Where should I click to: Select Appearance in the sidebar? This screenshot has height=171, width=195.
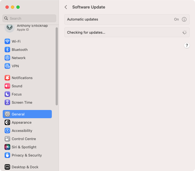tap(27, 123)
